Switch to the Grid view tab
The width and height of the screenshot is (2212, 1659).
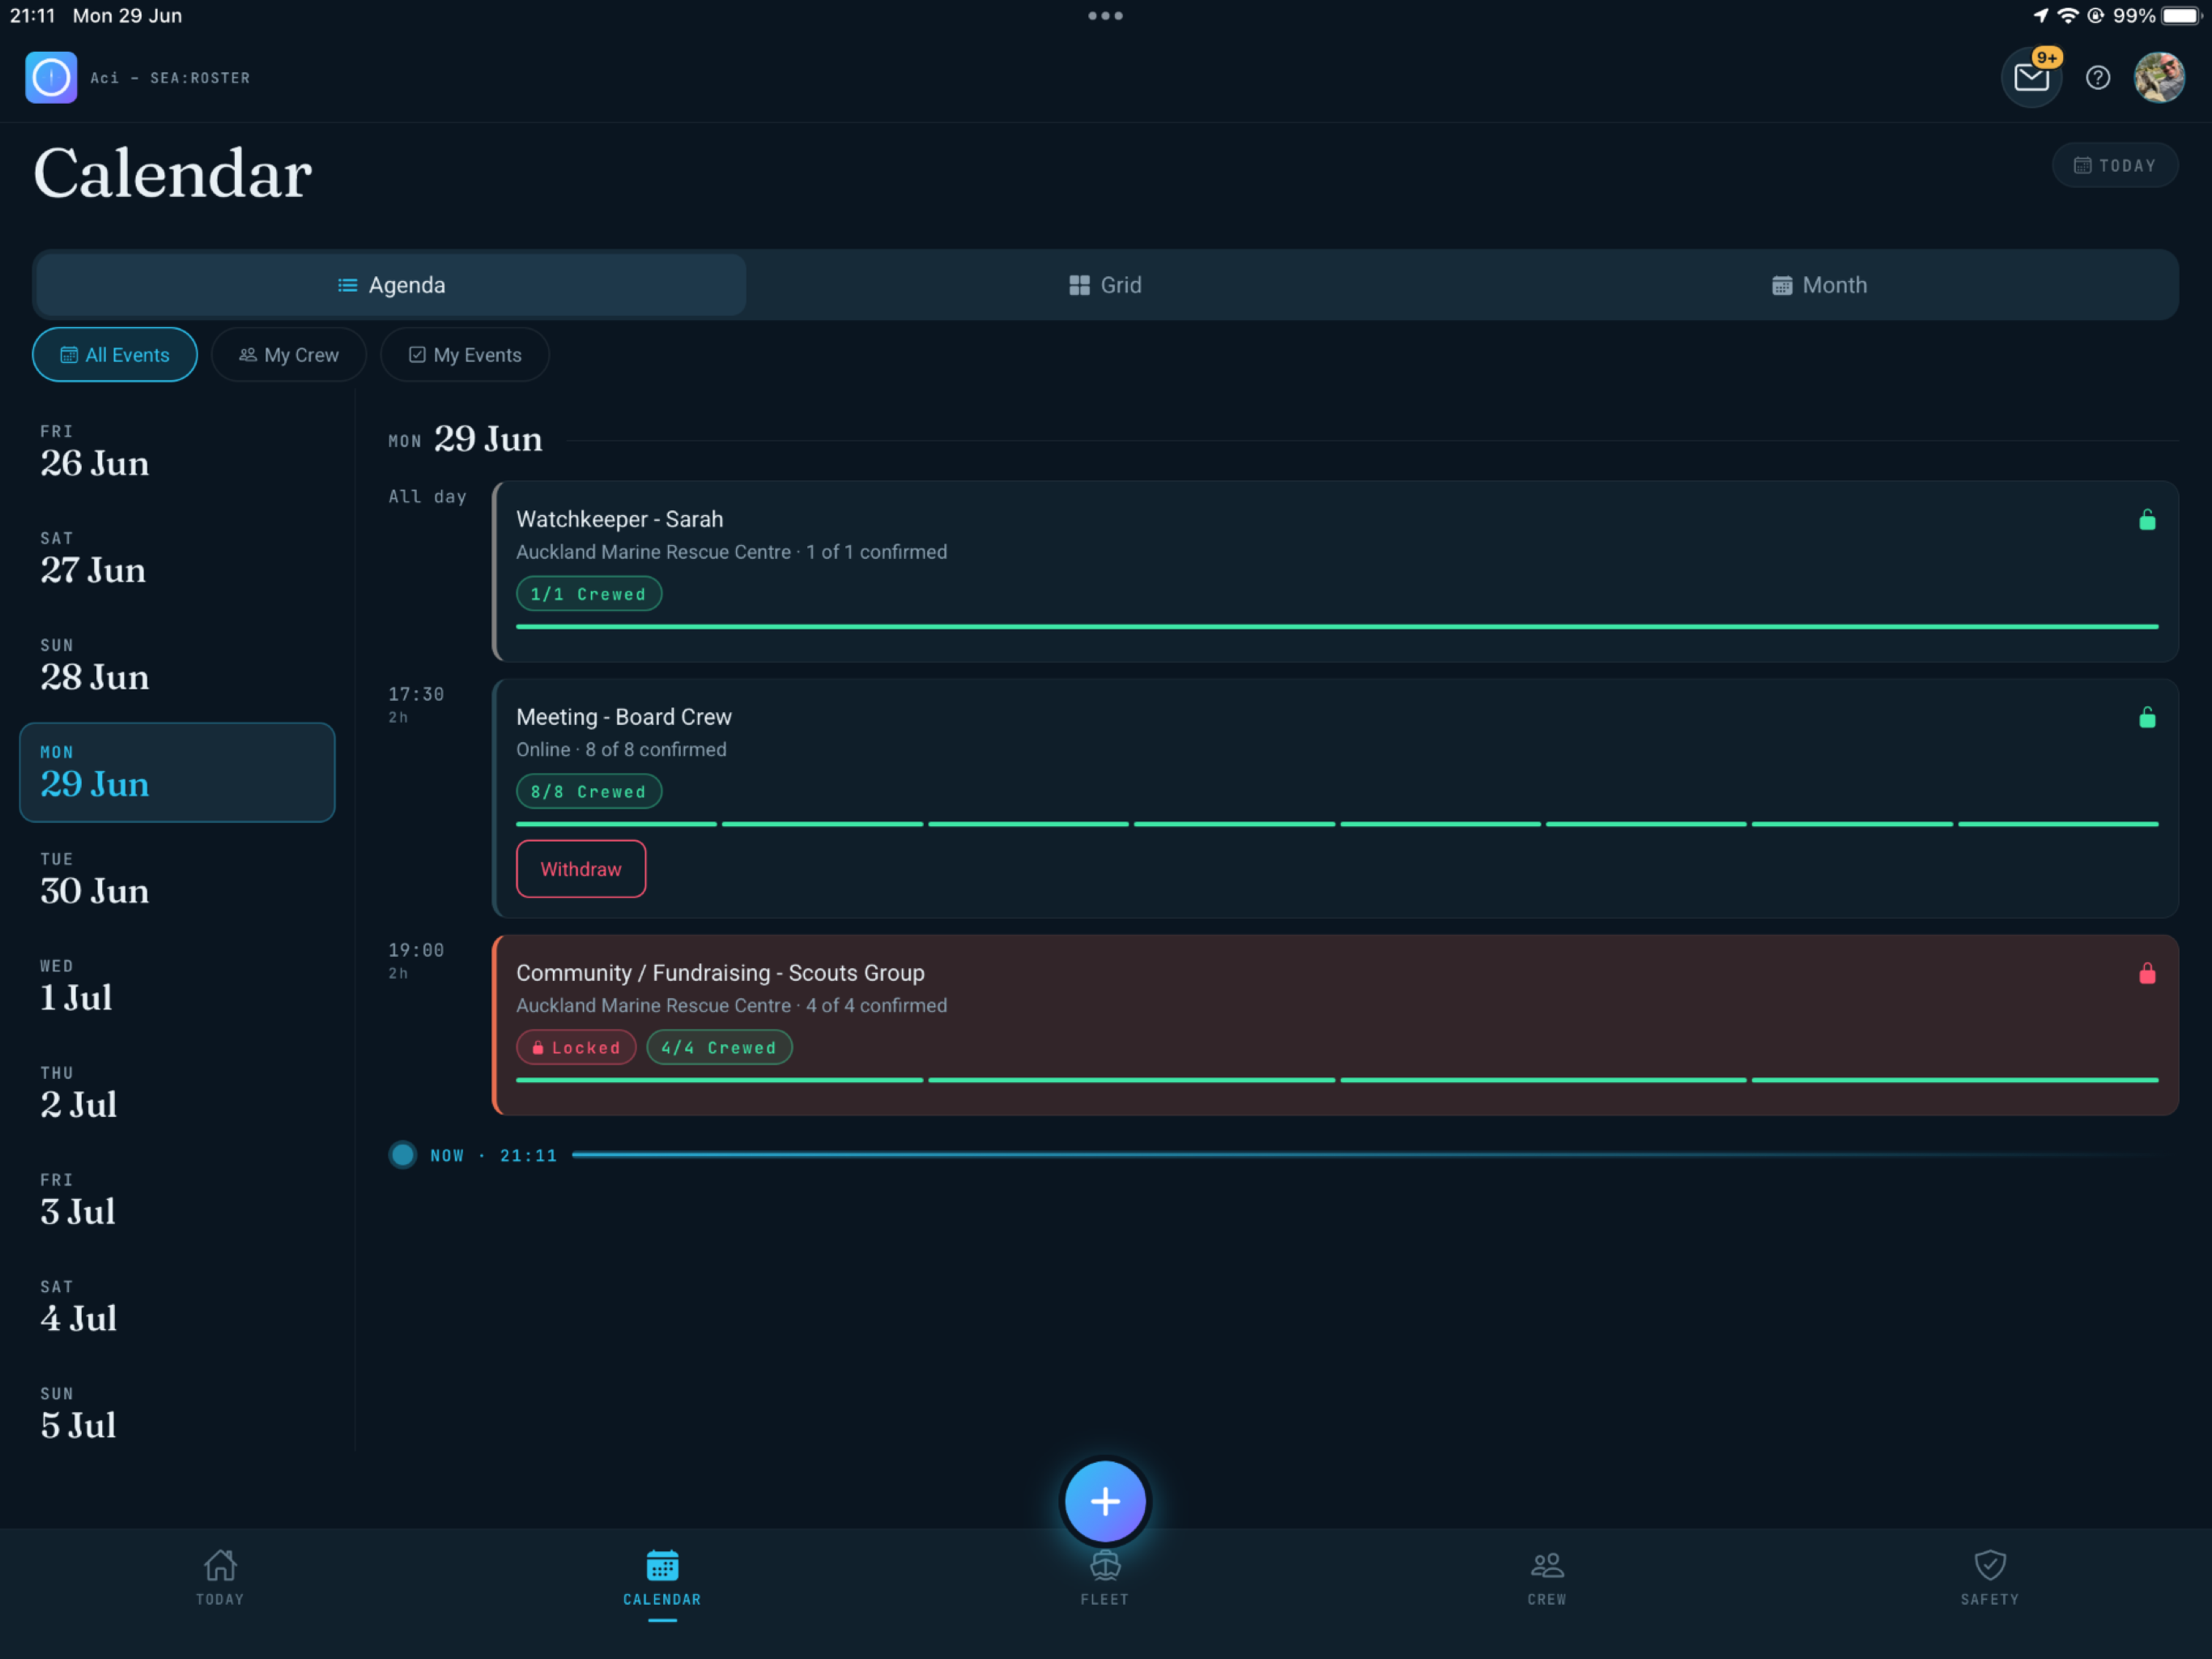[x=1105, y=285]
